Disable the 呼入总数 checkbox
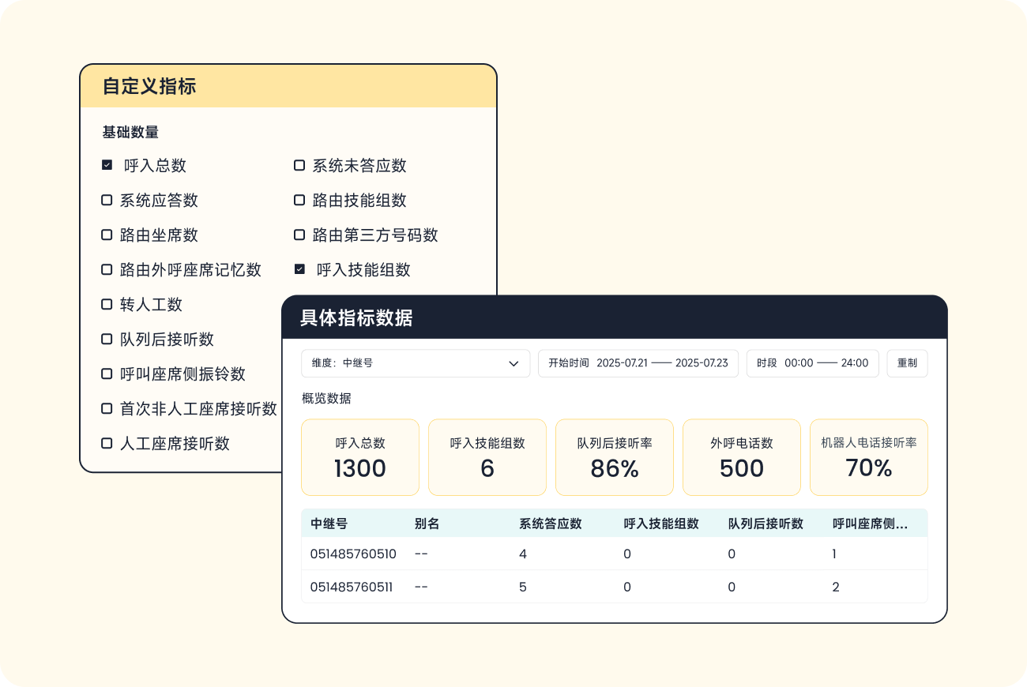 [107, 165]
